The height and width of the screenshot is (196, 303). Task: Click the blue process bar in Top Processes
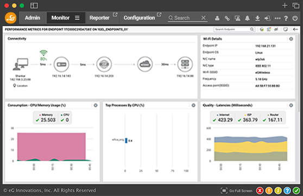pos(126,141)
